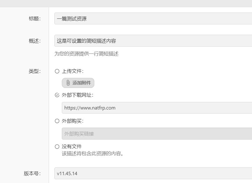Focus the v11.45.14 version number field
Screen dimensions: 252x183
pos(153,173)
